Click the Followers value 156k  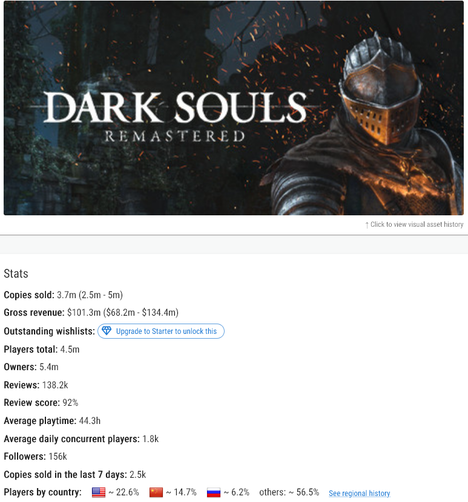pyautogui.click(x=58, y=457)
